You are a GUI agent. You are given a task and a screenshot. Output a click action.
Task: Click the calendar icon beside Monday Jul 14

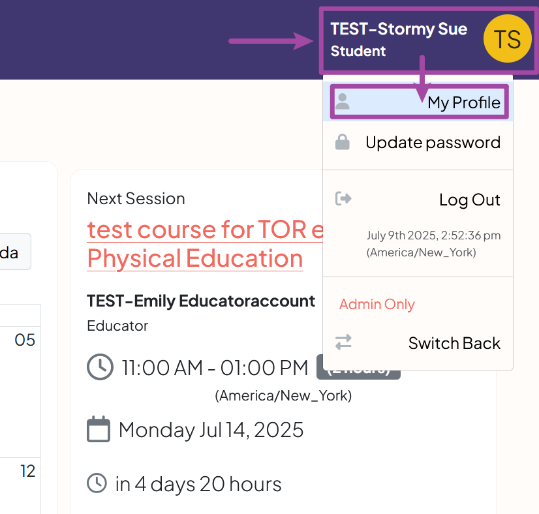(x=99, y=430)
